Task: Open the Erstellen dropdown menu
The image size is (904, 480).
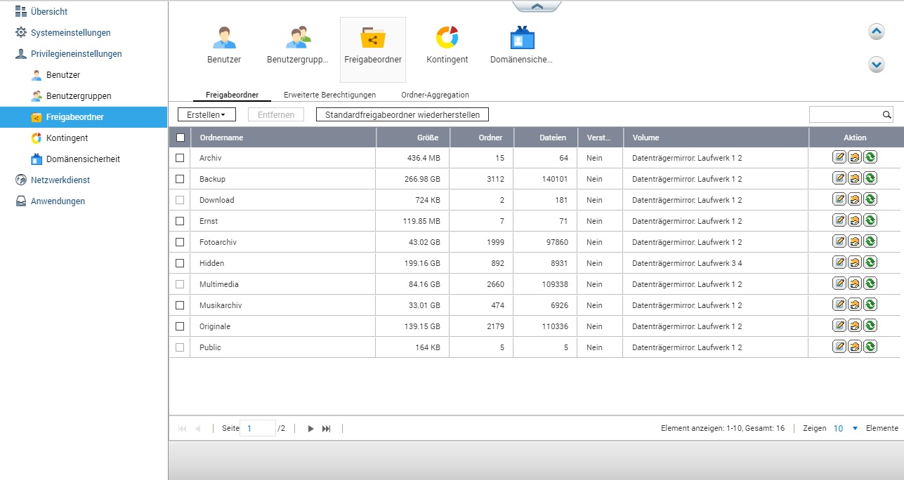Action: tap(207, 114)
